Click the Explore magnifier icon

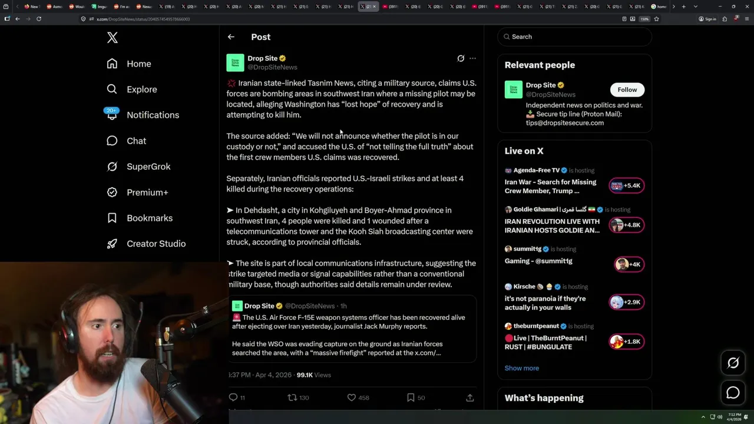112,90
